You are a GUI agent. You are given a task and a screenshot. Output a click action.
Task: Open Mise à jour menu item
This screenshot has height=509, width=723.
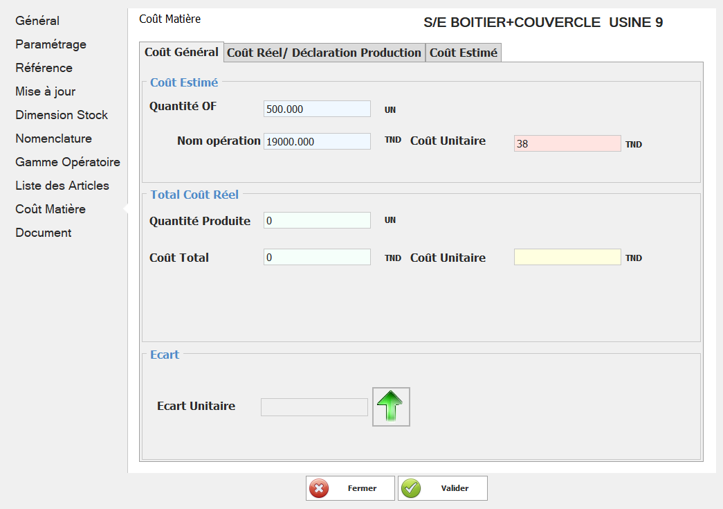[46, 91]
